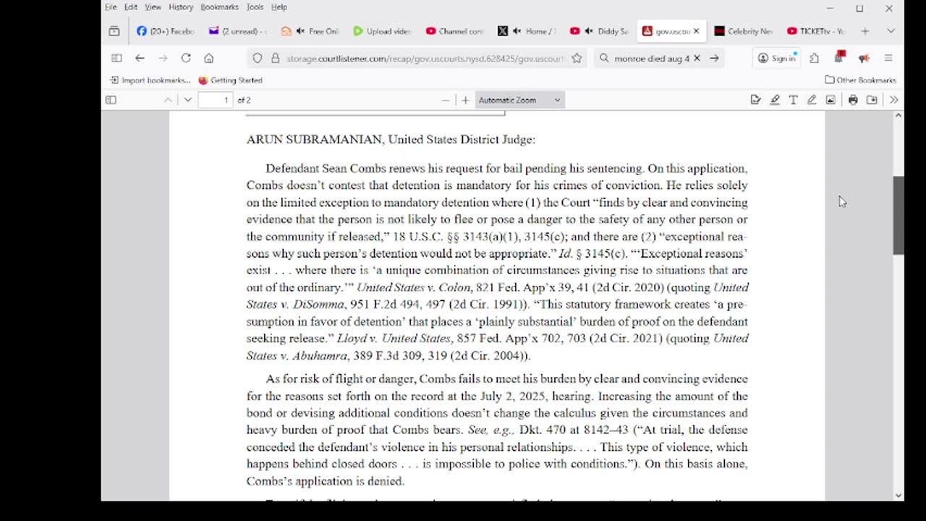Click the vertical scrollbar thumb
Screen dimensions: 926x521
(899, 216)
